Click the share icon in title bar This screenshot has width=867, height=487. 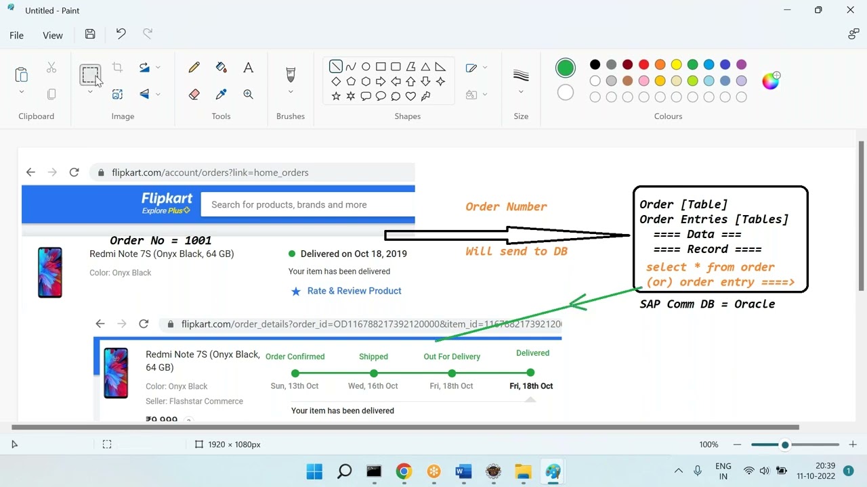(853, 34)
